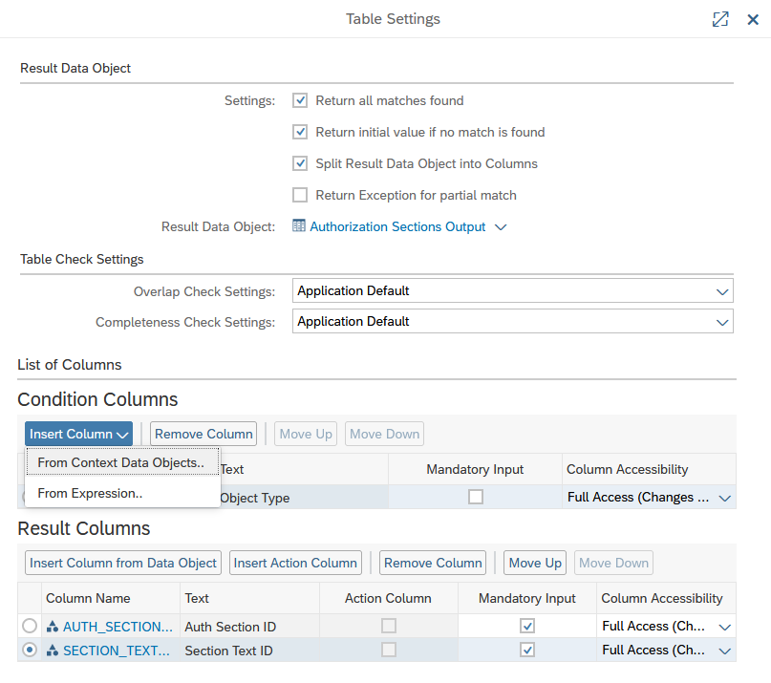This screenshot has width=771, height=683.
Task: Enable Return Exception for partial match
Action: coord(300,195)
